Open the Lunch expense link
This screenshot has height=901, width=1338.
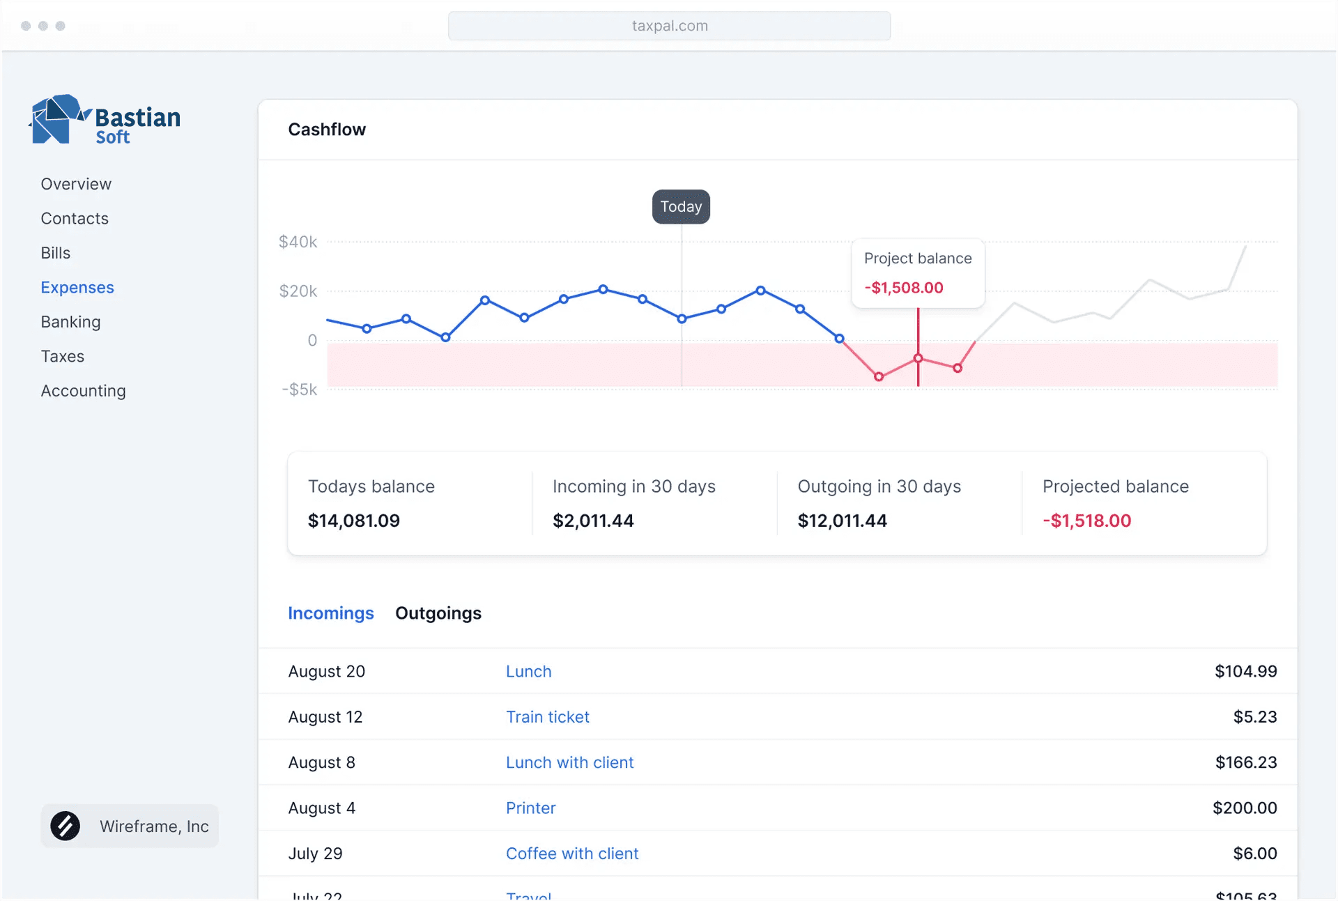528,672
